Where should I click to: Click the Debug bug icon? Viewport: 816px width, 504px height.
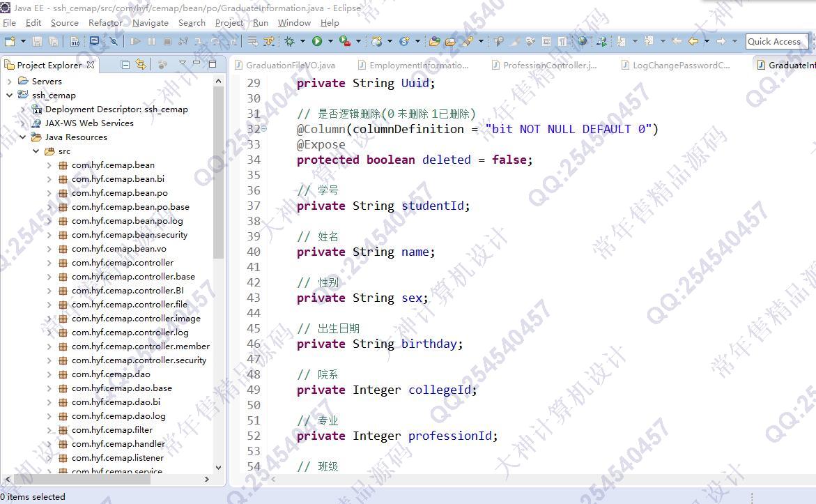(x=289, y=41)
